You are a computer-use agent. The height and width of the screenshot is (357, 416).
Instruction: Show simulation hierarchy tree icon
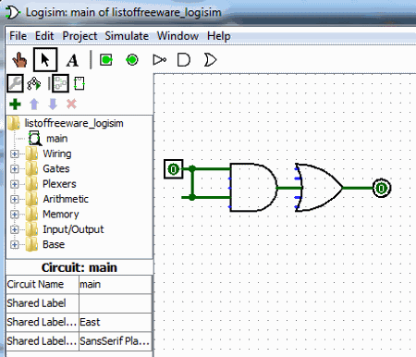coord(34,83)
